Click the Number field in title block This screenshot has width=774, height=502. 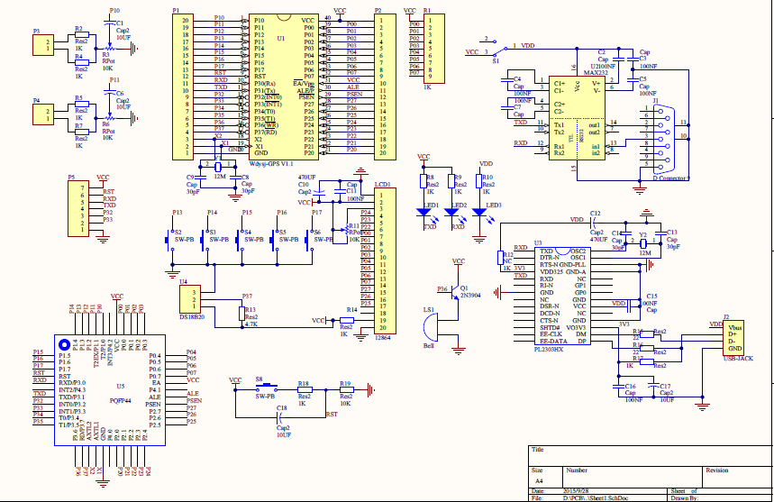[633, 477]
